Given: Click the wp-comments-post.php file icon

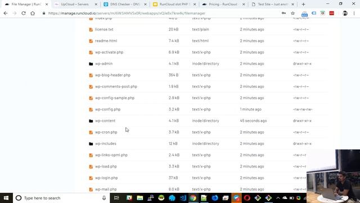Looking at the screenshot, I should [91, 87].
